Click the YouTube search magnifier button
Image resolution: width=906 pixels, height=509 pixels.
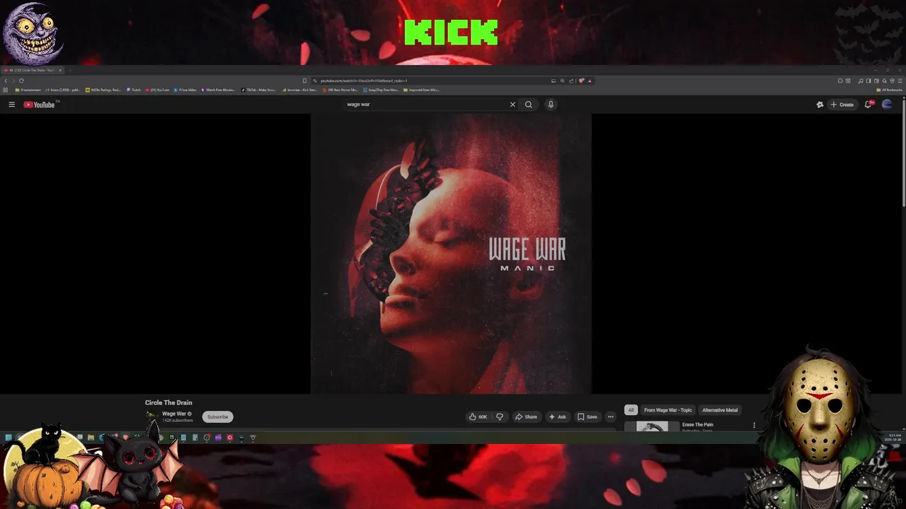[x=528, y=105]
